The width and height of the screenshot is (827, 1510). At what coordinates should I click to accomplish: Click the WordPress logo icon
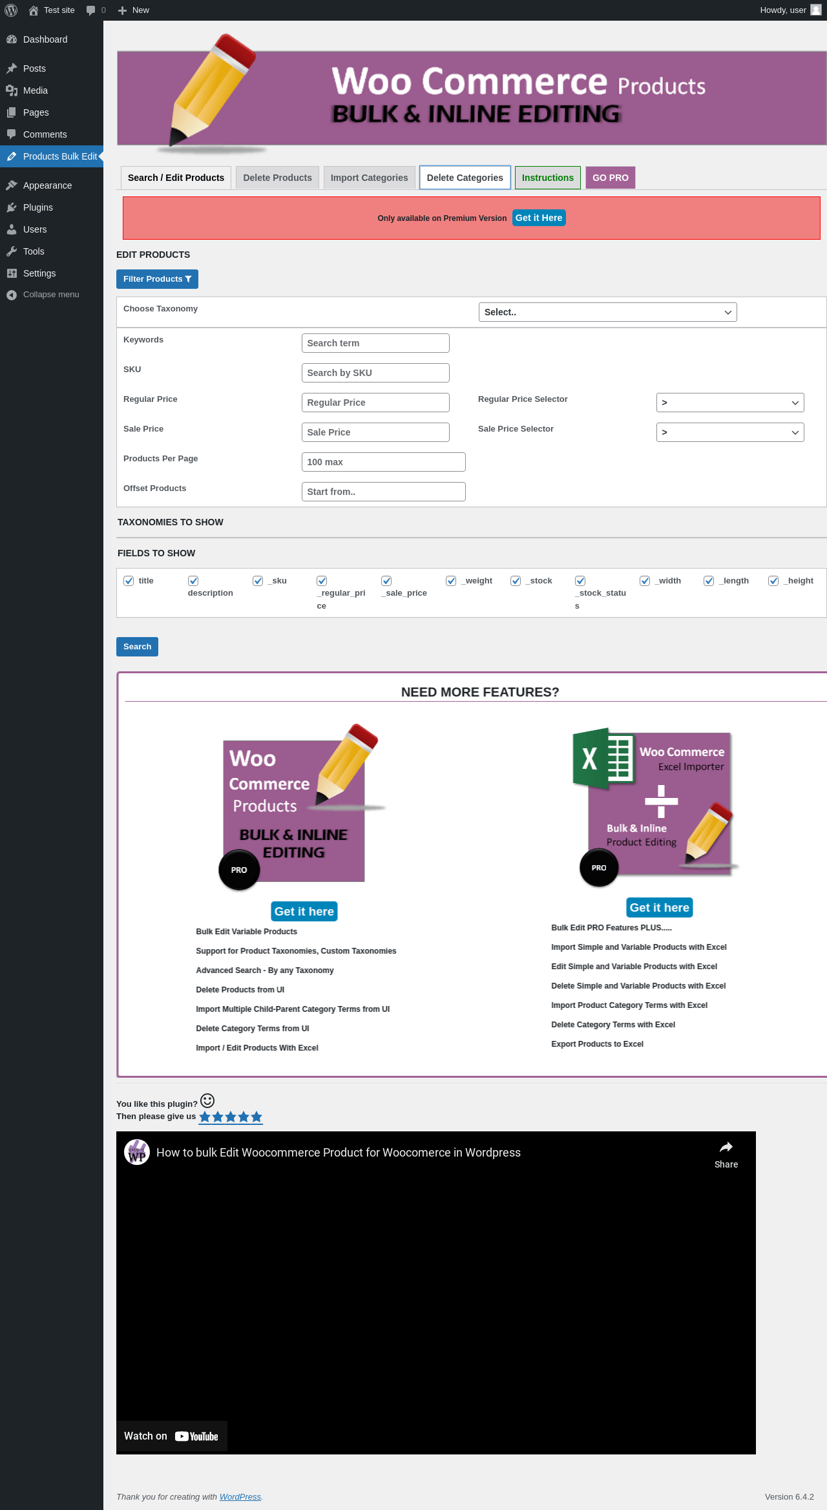coord(11,10)
